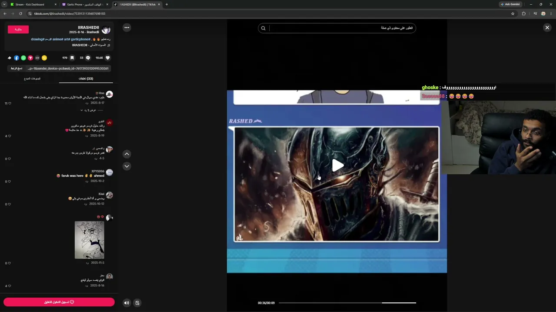Open comments with the speech bubble icon

click(x=88, y=58)
